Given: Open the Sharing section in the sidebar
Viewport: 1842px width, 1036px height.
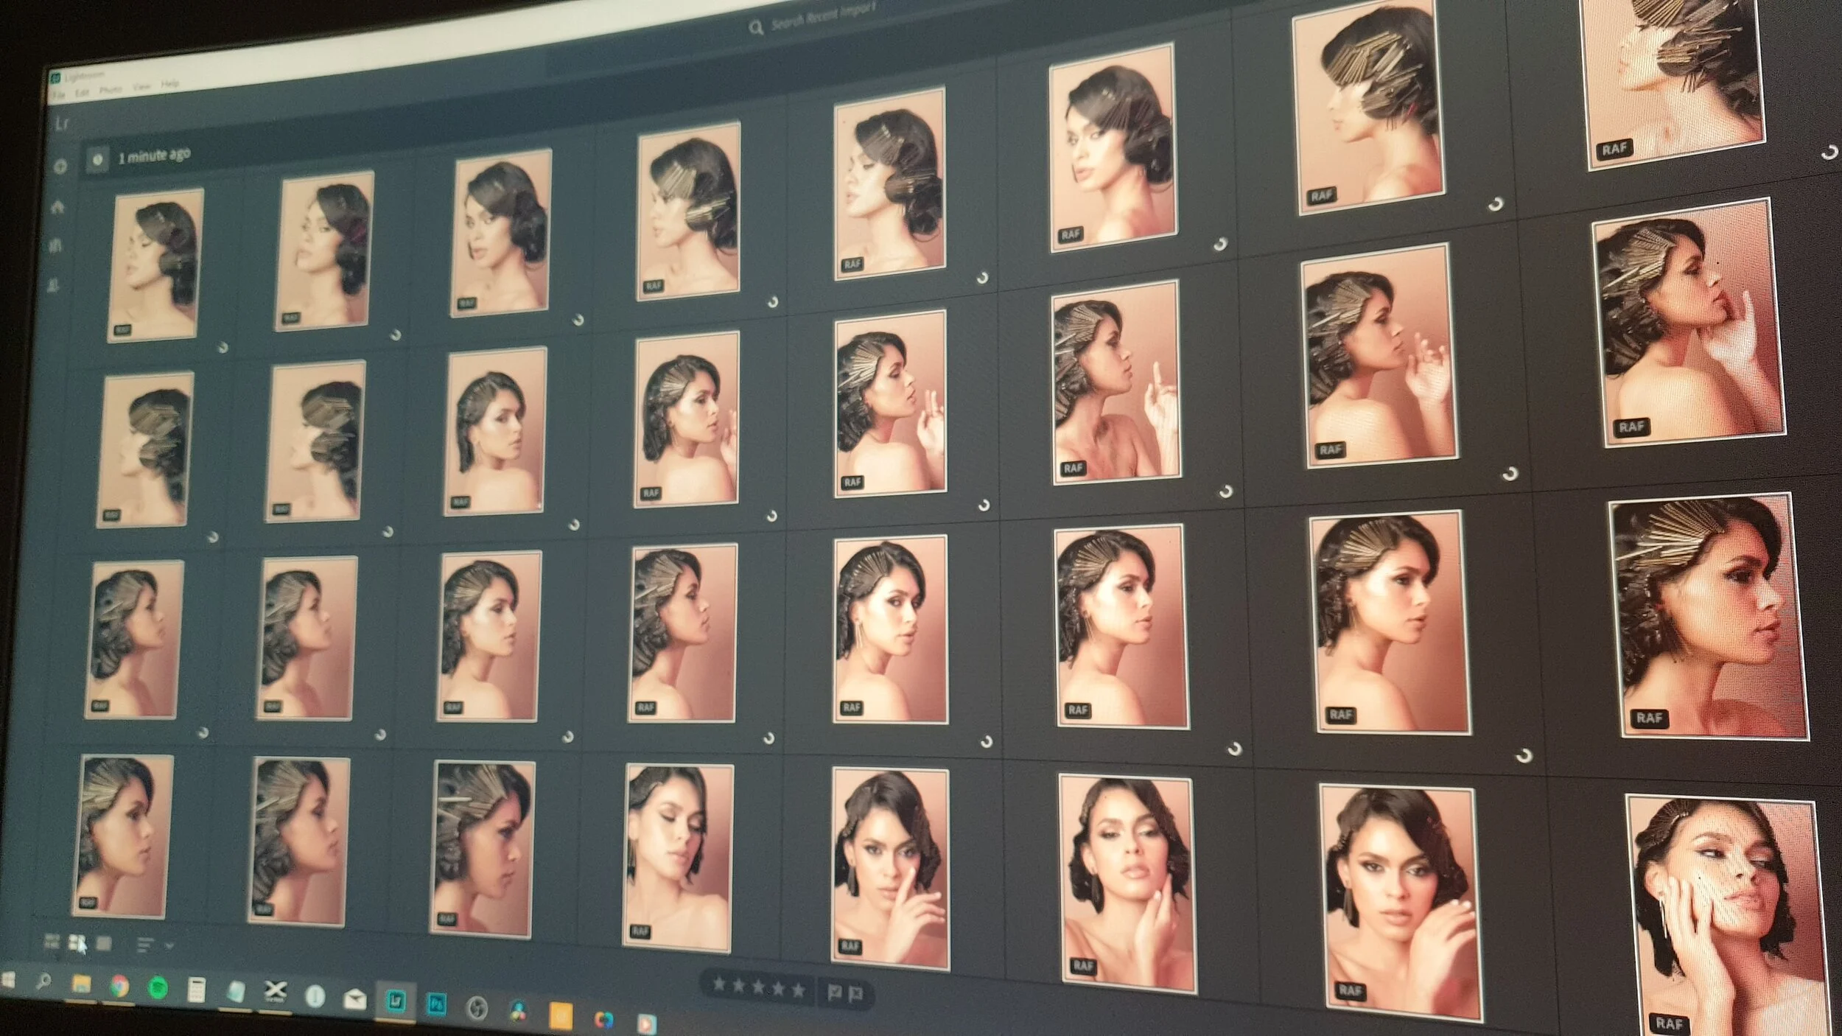Looking at the screenshot, I should (53, 283).
